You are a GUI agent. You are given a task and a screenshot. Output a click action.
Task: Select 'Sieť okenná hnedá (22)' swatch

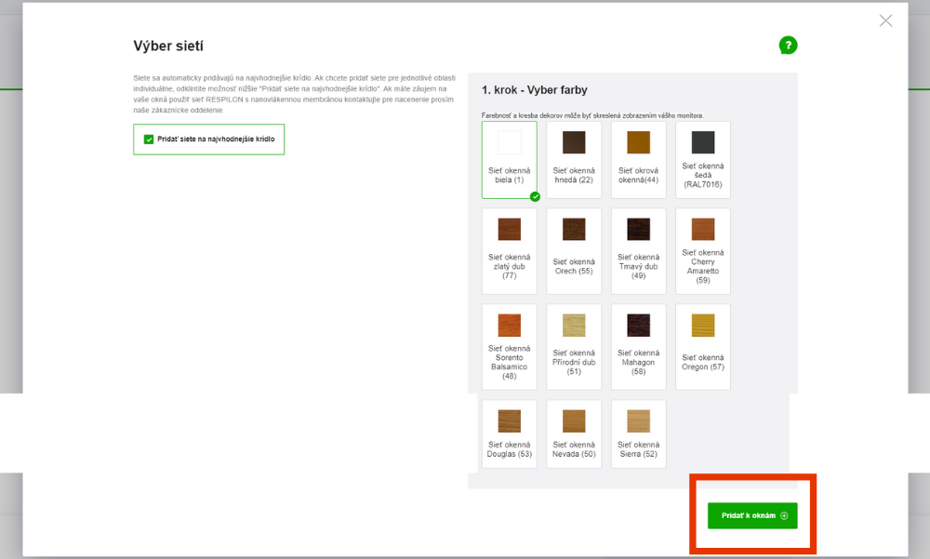pyautogui.click(x=574, y=159)
